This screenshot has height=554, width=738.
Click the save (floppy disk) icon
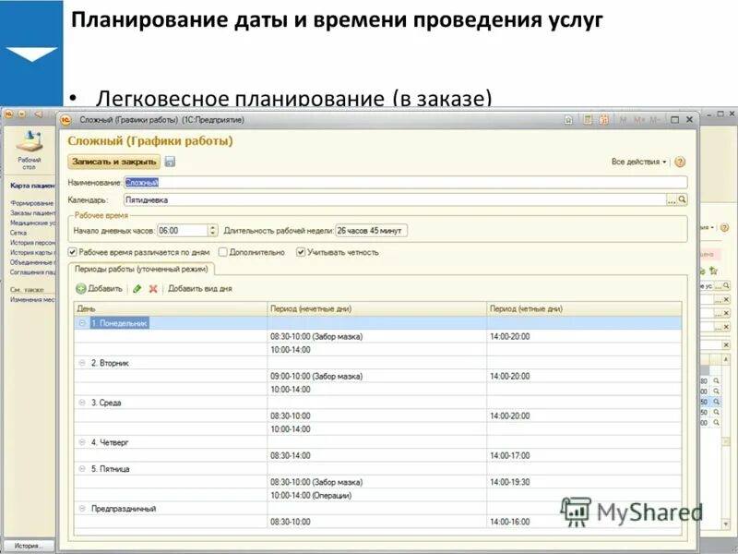pyautogui.click(x=170, y=163)
